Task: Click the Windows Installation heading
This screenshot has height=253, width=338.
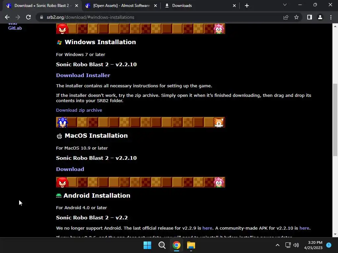Action: (x=100, y=42)
